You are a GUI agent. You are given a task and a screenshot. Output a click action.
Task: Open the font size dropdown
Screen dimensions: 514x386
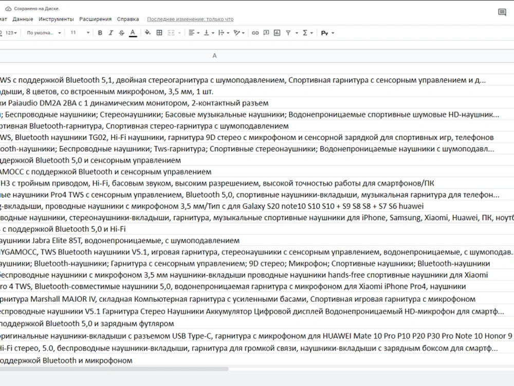point(77,32)
